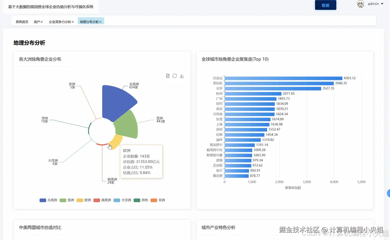This screenshot has width=390, height=240.
Task: Click the 洛杉矶 bar in bar chart
Action: (x=279, y=83)
